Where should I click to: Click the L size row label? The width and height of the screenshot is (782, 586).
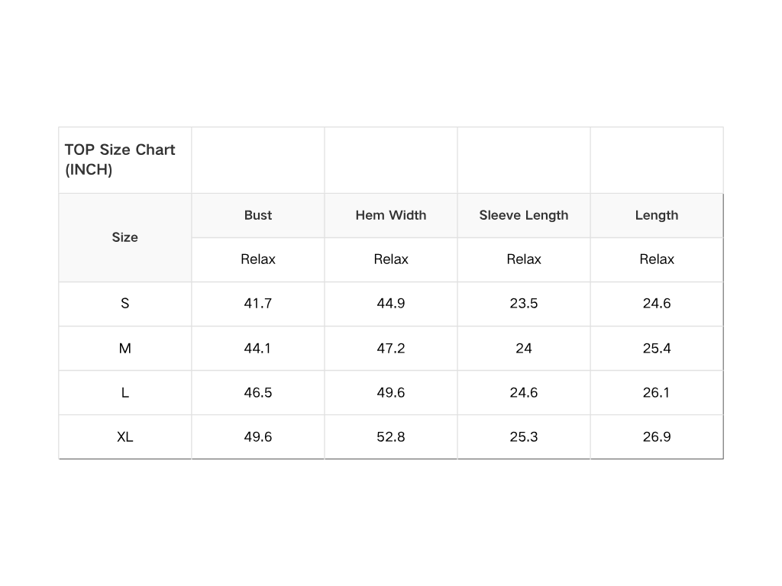click(x=125, y=392)
